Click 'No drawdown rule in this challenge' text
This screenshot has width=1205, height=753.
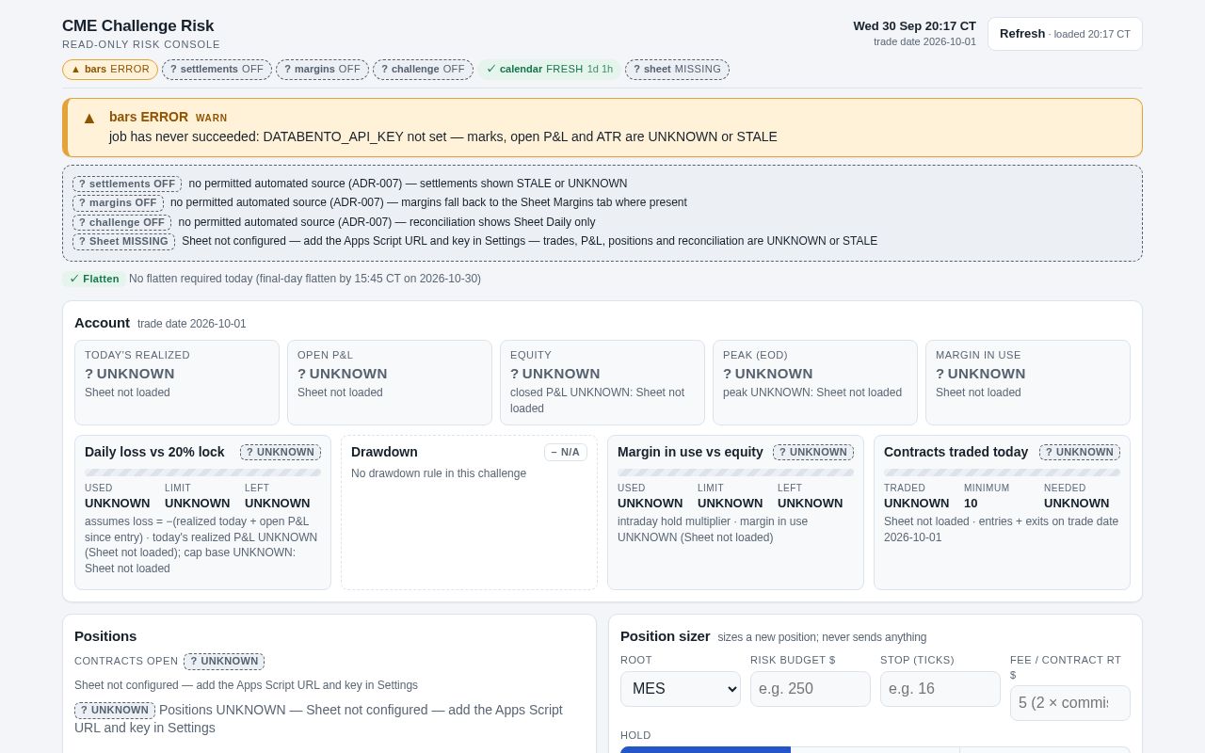[x=439, y=473]
